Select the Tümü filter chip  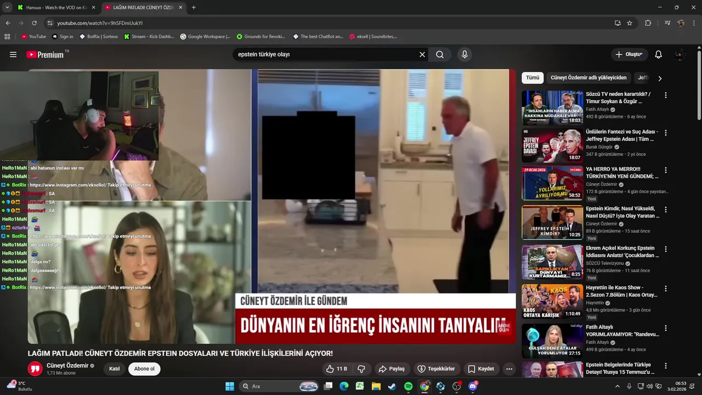tap(533, 78)
